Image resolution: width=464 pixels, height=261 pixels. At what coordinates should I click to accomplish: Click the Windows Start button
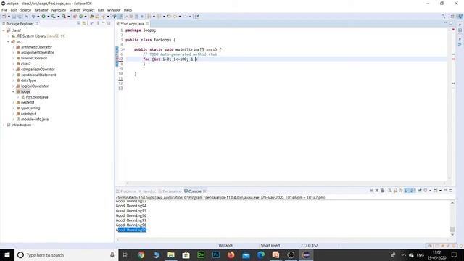click(x=7, y=254)
